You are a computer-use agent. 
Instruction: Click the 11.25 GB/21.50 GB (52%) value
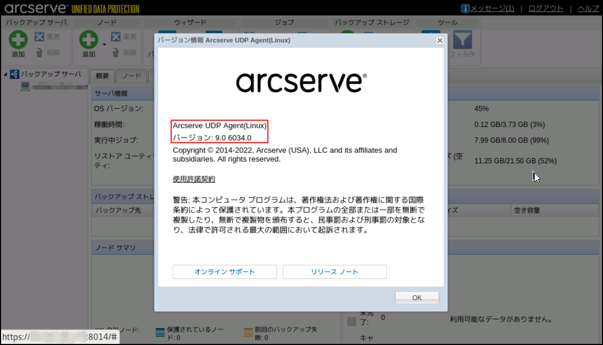click(x=515, y=161)
